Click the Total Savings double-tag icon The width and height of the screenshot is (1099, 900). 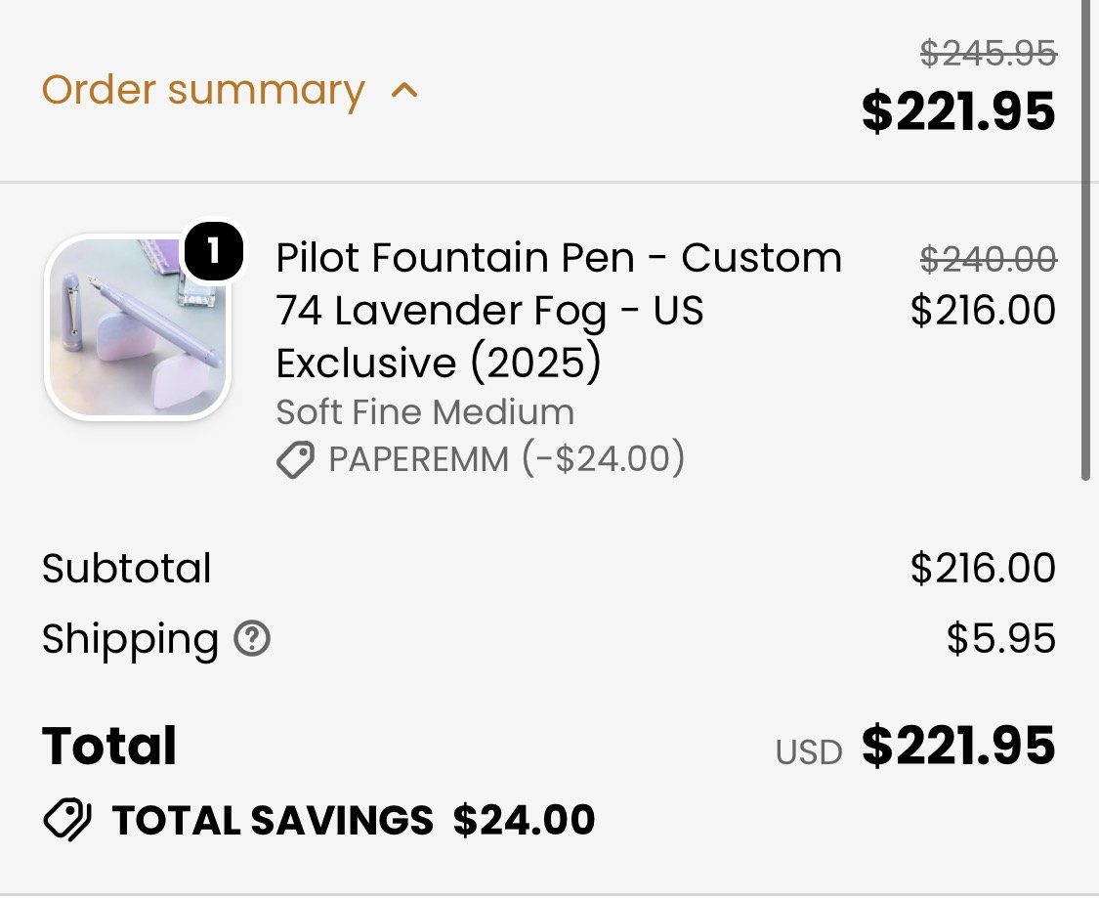[67, 820]
